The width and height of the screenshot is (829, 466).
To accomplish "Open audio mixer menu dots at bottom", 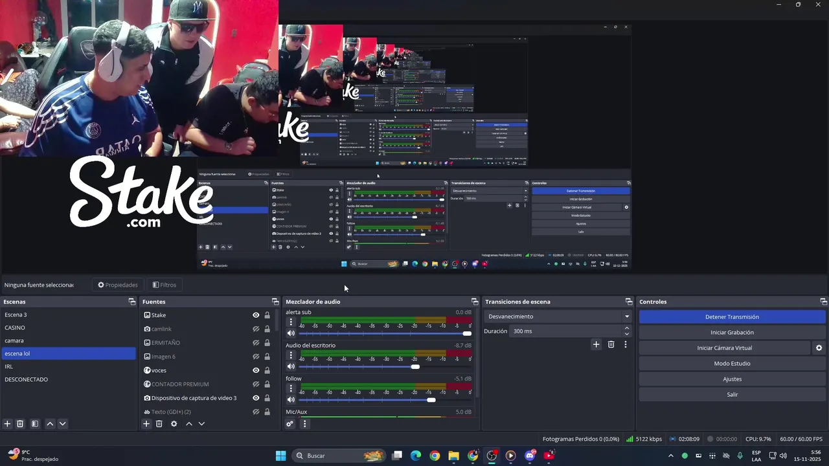I will click(x=304, y=424).
